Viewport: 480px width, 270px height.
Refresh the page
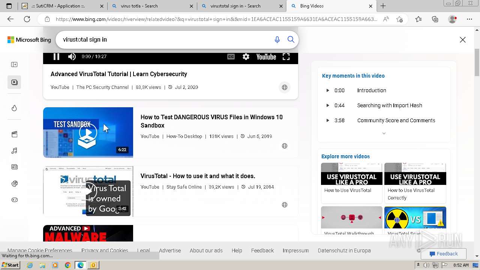pyautogui.click(x=27, y=19)
